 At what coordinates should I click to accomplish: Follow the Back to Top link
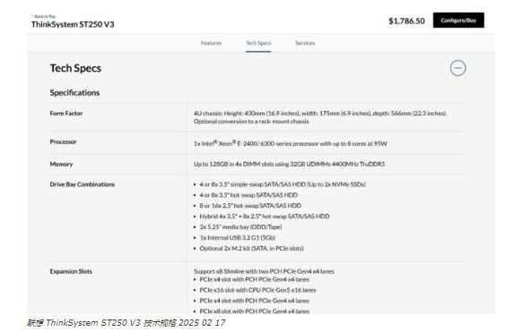click(x=44, y=16)
